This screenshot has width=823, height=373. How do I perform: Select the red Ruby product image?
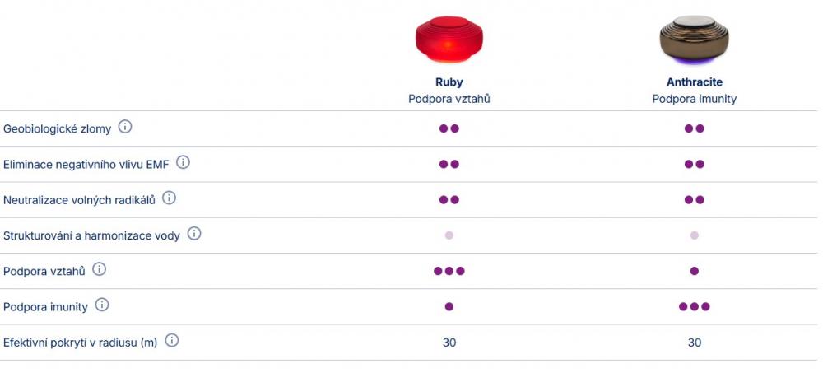449,40
